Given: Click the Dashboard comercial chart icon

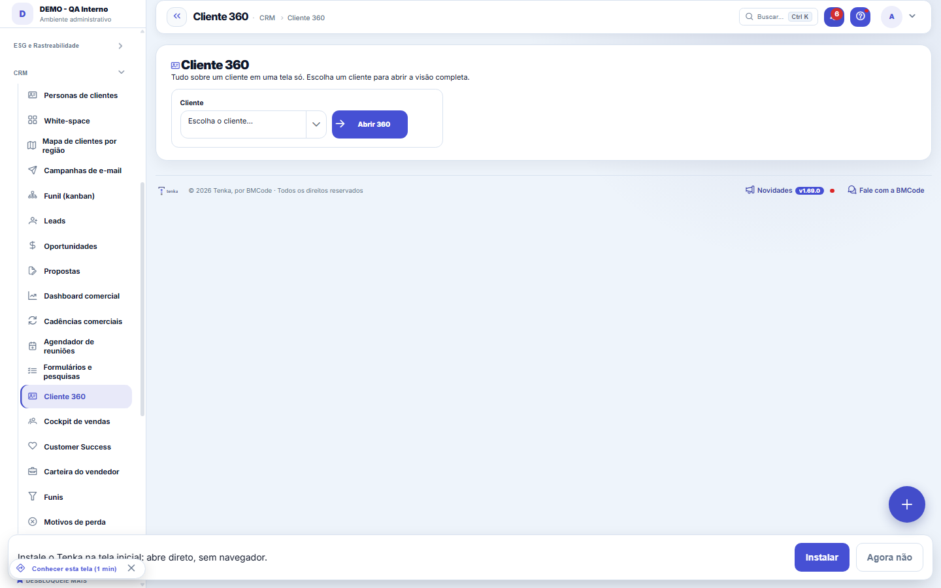Looking at the screenshot, I should 33,296.
